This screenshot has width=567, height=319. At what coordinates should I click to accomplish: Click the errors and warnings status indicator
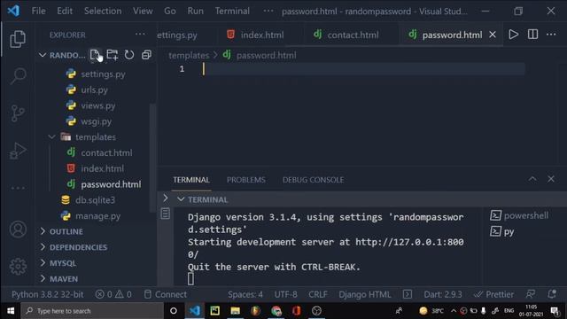coord(113,294)
